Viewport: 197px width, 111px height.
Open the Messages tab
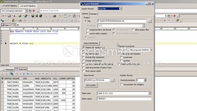pyautogui.click(x=8, y=69)
